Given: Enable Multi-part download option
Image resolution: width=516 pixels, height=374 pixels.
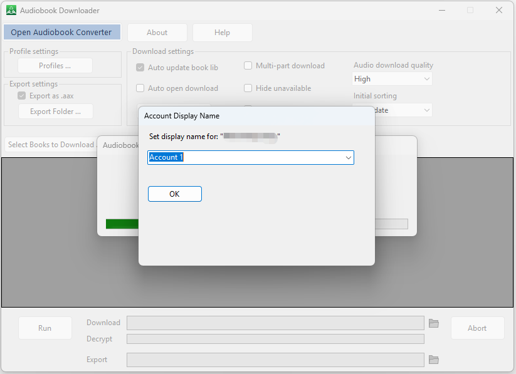Looking at the screenshot, I should click(248, 66).
